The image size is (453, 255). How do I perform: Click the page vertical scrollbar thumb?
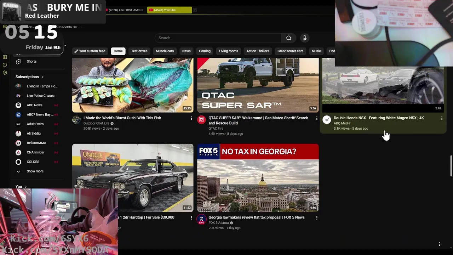[x=451, y=165]
